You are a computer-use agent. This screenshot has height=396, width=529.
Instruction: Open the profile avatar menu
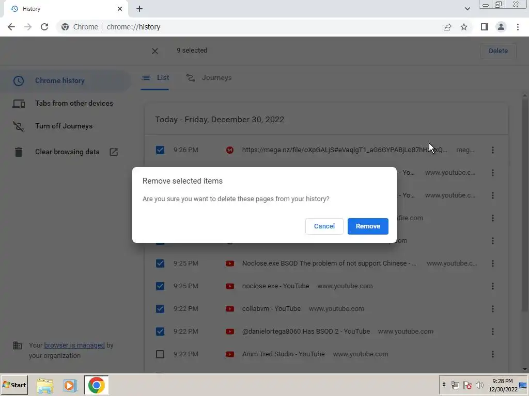coord(501,27)
